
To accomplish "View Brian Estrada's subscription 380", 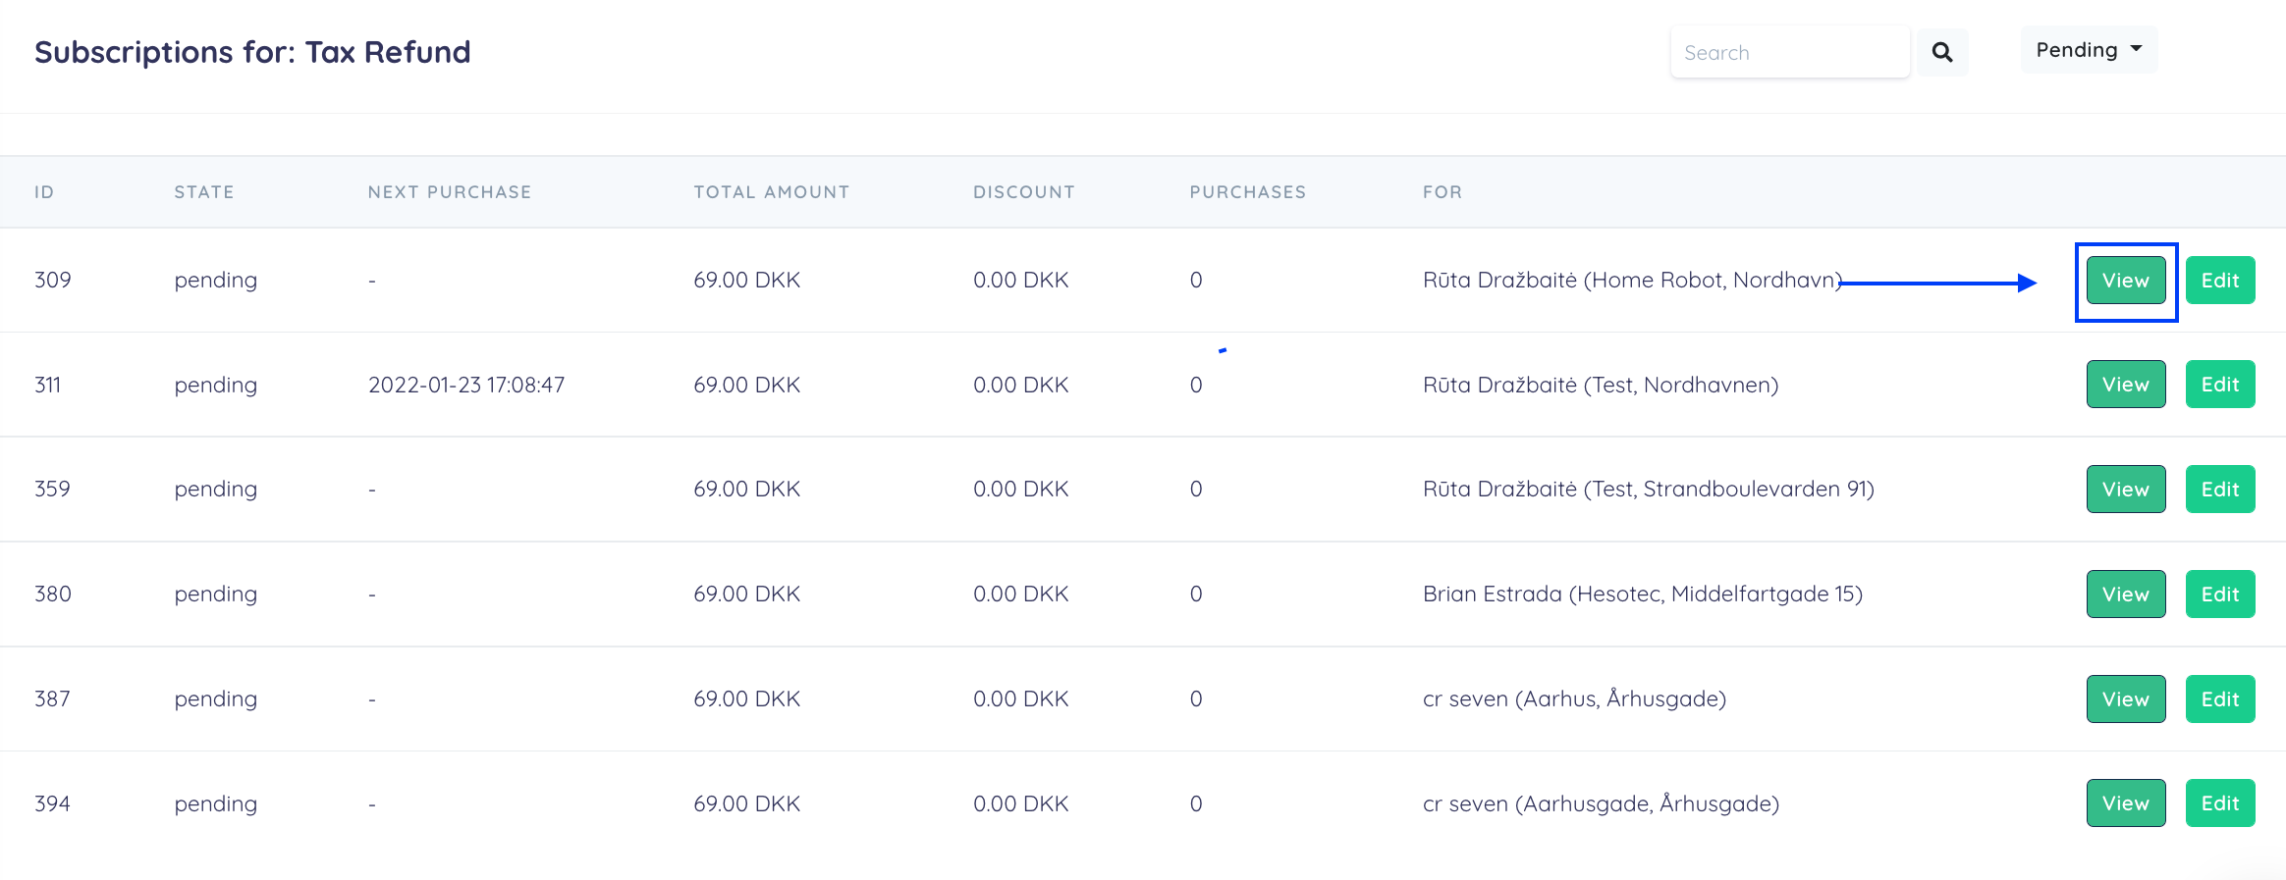I will tap(2125, 595).
